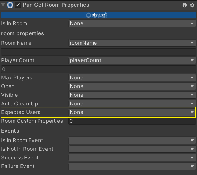
Task: Select an Is In Room Event
Action: point(132,140)
